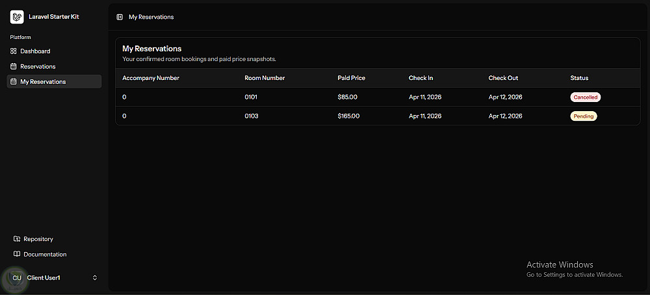Click the Repository folder icon

17,239
